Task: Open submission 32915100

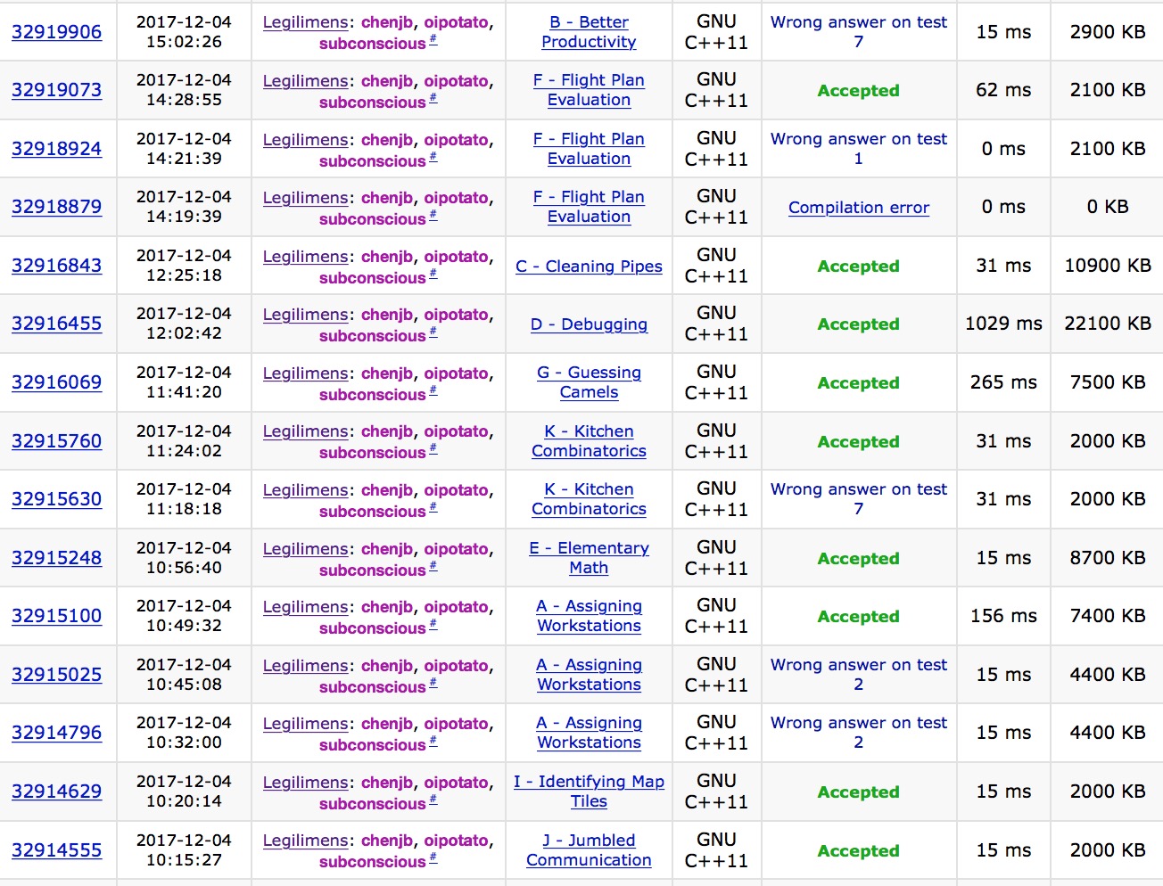Action: click(56, 616)
